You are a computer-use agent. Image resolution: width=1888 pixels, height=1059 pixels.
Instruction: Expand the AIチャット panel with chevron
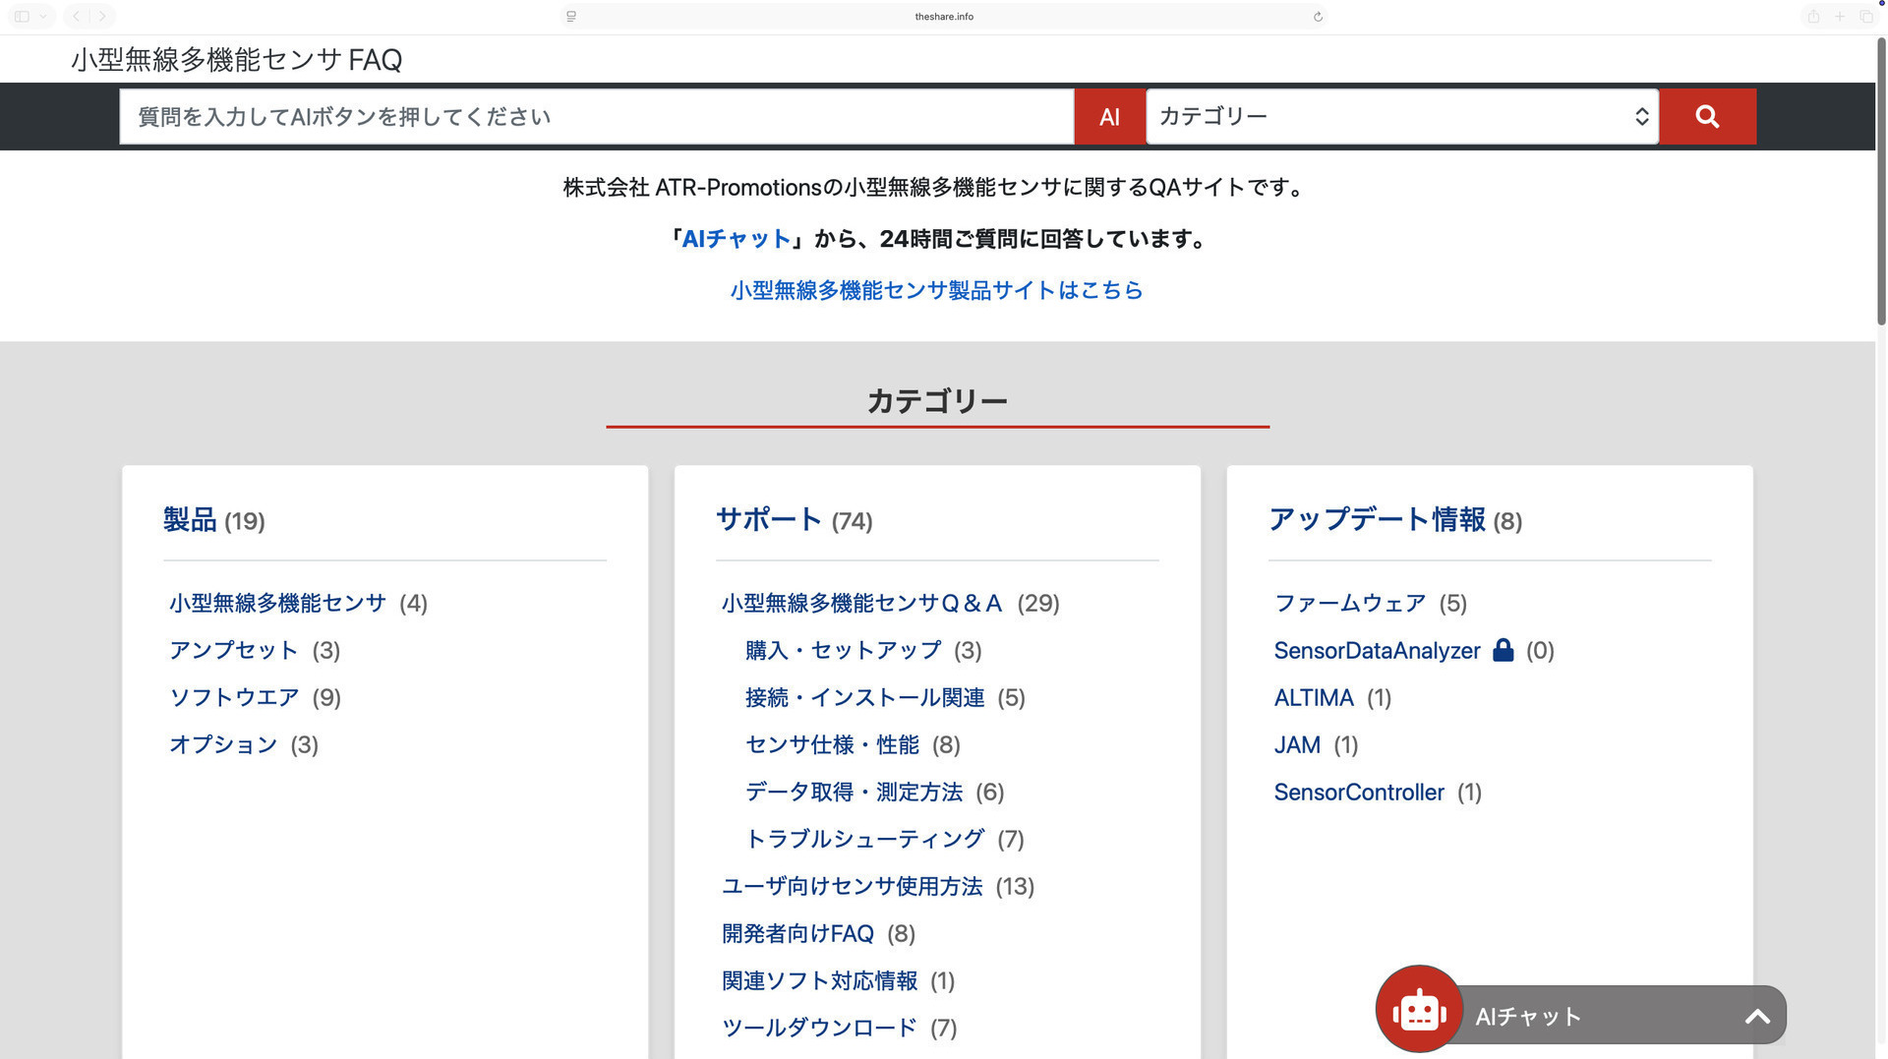click(x=1757, y=1017)
